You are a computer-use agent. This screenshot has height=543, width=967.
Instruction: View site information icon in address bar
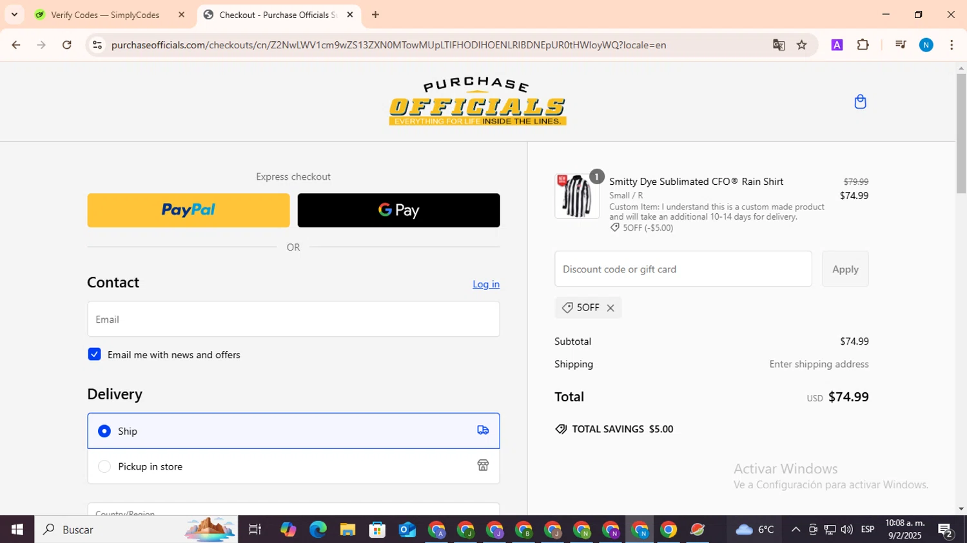[97, 45]
